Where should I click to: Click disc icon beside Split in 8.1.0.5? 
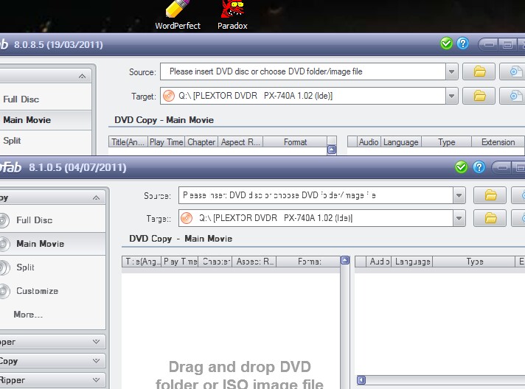4,267
